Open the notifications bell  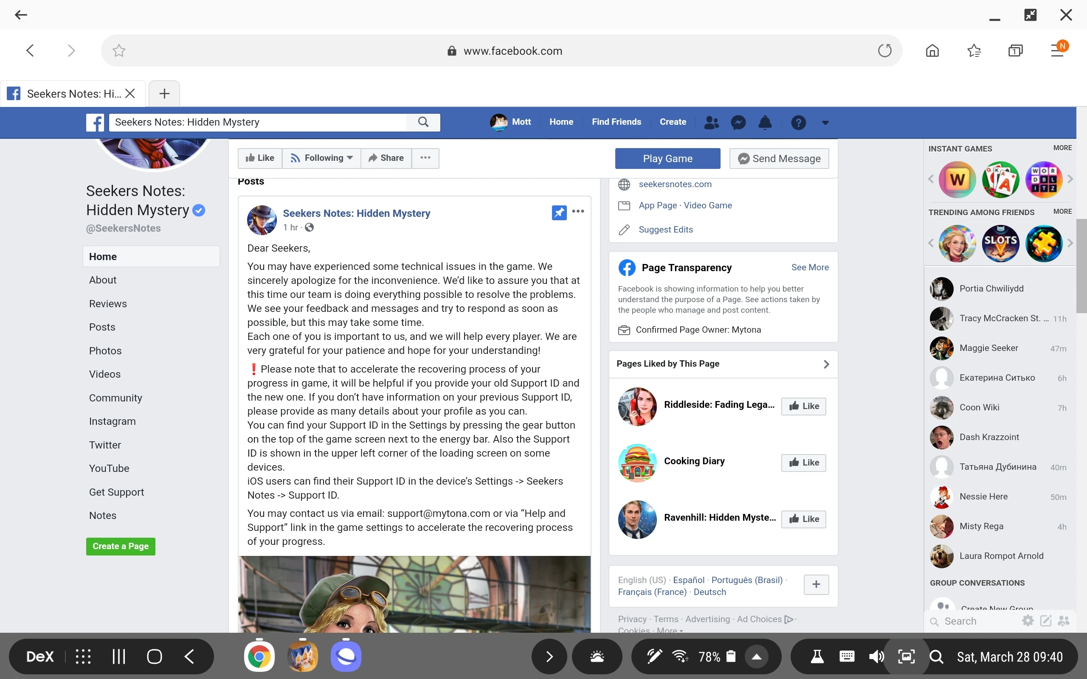765,122
